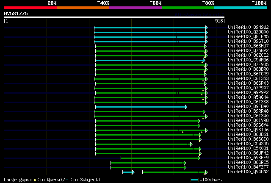Select the UniRef100_Q94GN2 label

(x=248, y=172)
